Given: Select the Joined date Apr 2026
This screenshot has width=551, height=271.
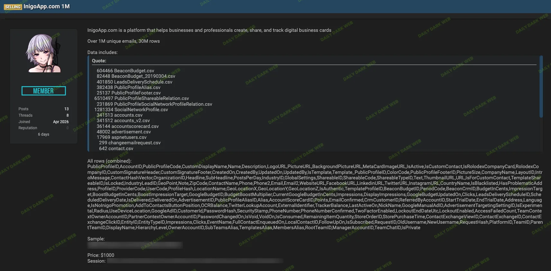Looking at the screenshot, I should [61, 122].
